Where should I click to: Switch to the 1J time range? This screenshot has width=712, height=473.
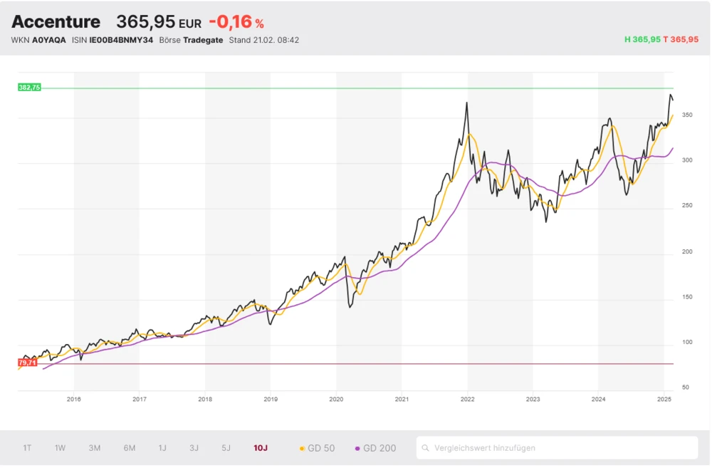point(162,448)
